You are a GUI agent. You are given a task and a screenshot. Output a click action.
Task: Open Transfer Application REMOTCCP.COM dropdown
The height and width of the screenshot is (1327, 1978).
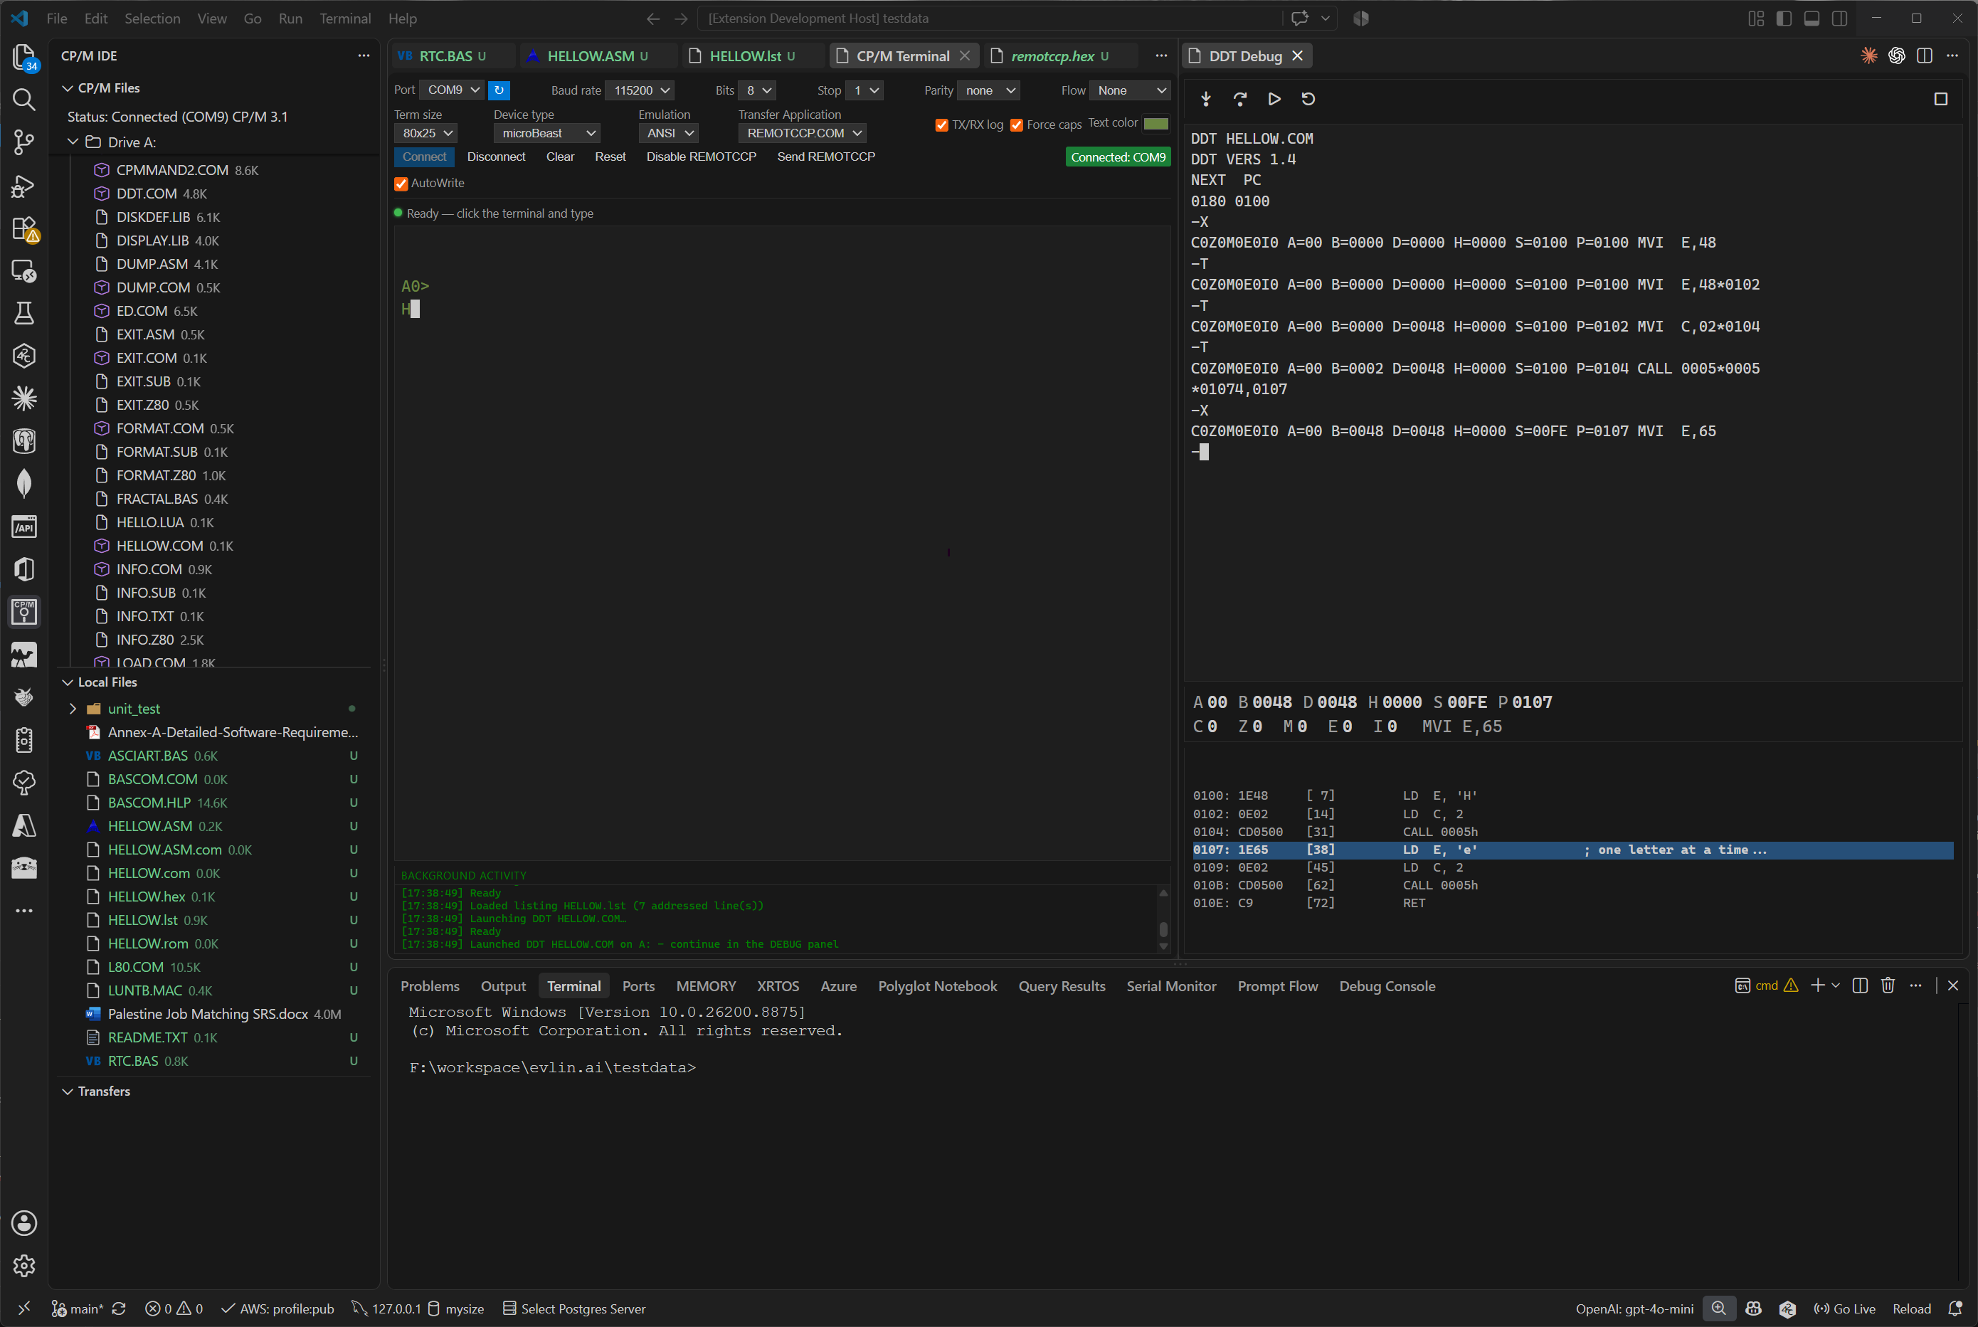coord(803,133)
